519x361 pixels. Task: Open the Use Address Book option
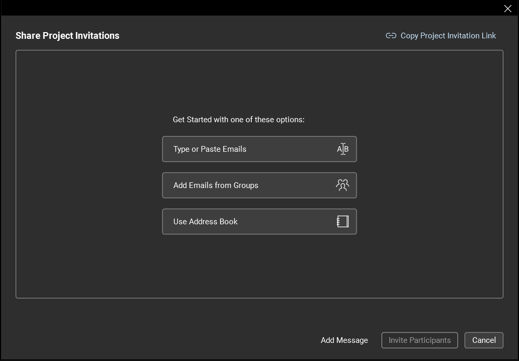[206, 222]
